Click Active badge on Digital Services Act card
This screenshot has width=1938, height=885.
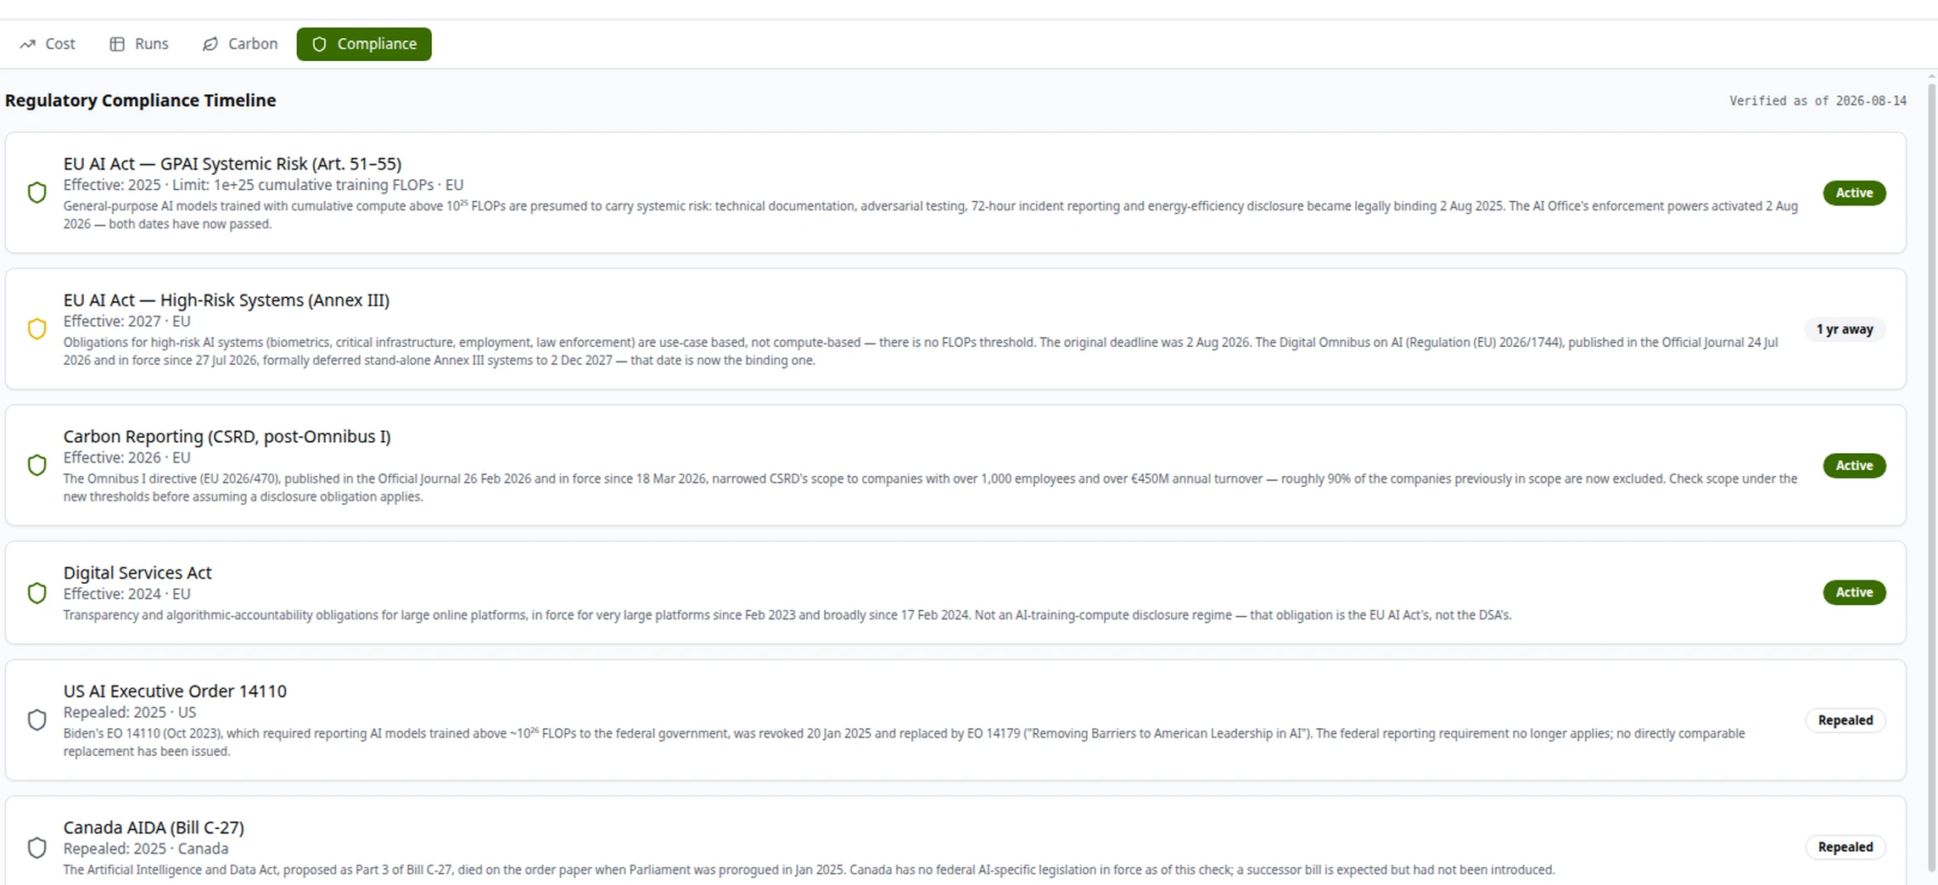1854,592
